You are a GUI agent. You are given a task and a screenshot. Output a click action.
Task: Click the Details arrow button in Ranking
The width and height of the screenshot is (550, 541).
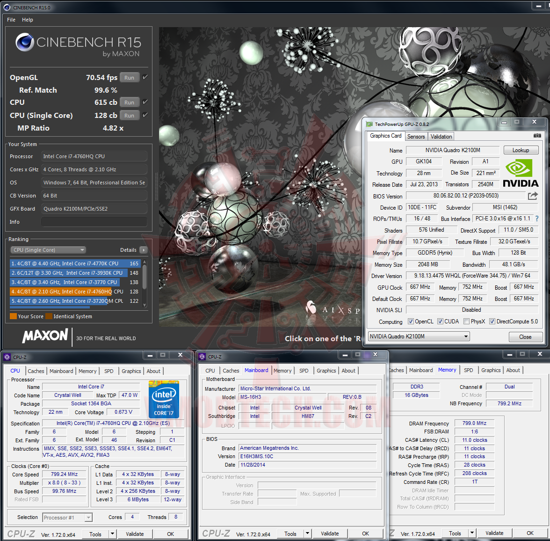pyautogui.click(x=144, y=250)
